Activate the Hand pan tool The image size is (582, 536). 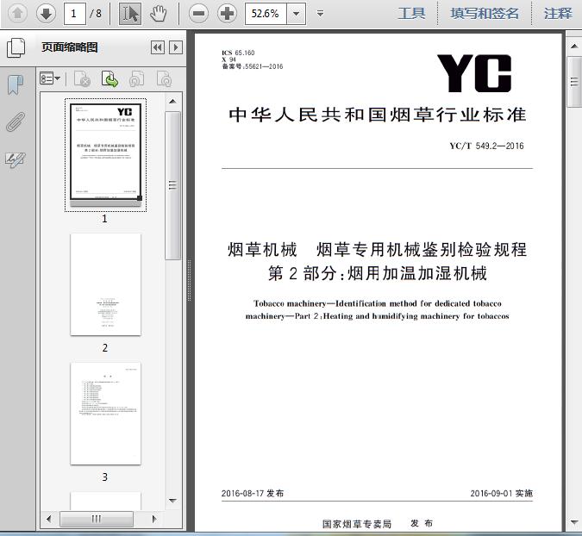pos(159,14)
